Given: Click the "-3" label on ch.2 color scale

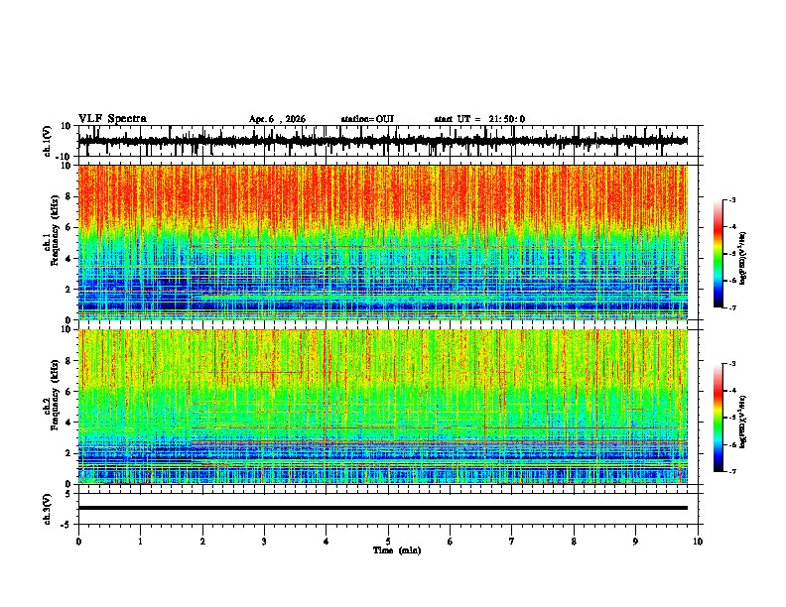Looking at the screenshot, I should pyautogui.click(x=732, y=364).
